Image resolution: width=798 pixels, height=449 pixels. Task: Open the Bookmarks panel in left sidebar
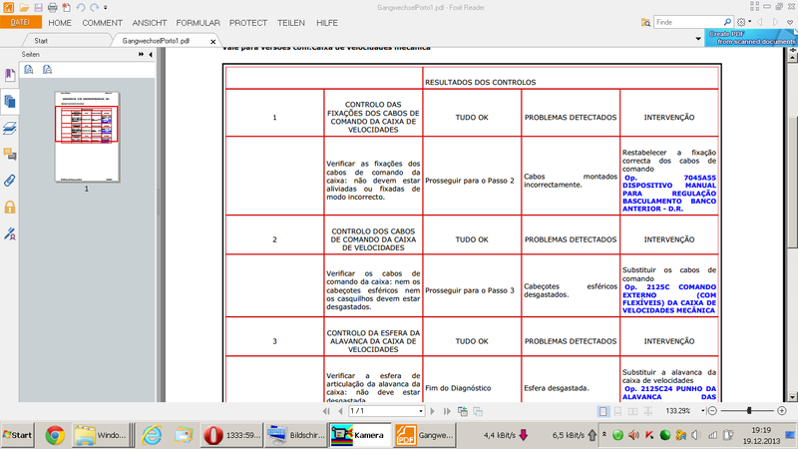tap(10, 75)
